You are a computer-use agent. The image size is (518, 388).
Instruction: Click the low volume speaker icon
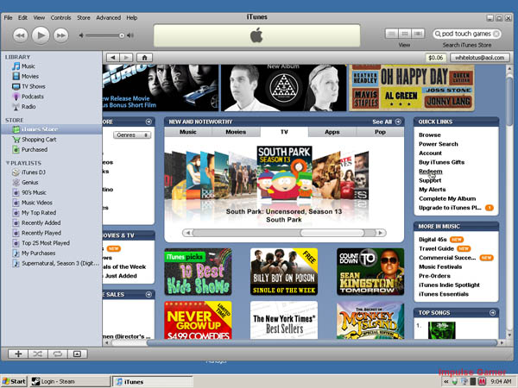(x=81, y=35)
